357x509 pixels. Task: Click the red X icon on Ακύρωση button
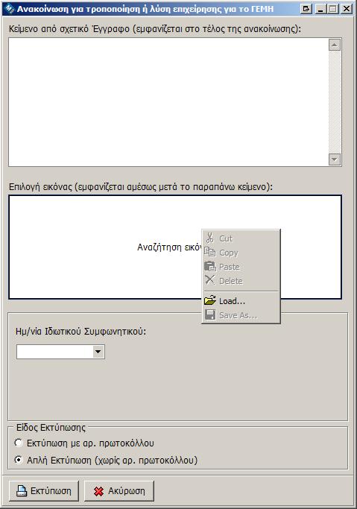[98, 491]
